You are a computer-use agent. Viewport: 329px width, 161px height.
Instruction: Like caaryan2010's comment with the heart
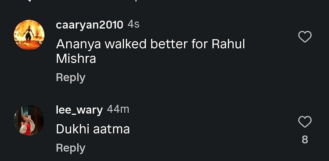[x=304, y=37]
